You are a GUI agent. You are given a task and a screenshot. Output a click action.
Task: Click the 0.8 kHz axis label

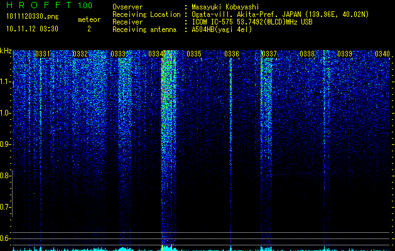[x=6, y=176]
